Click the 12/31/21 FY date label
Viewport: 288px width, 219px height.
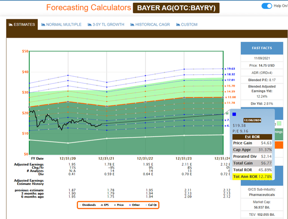[106, 158]
